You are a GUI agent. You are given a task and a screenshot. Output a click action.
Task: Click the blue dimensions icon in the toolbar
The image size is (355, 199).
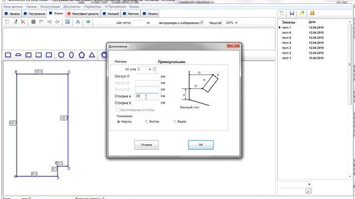[68, 22]
